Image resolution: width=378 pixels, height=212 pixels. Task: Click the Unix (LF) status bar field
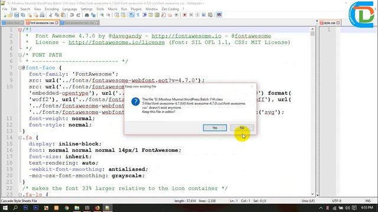pyautogui.click(x=308, y=201)
